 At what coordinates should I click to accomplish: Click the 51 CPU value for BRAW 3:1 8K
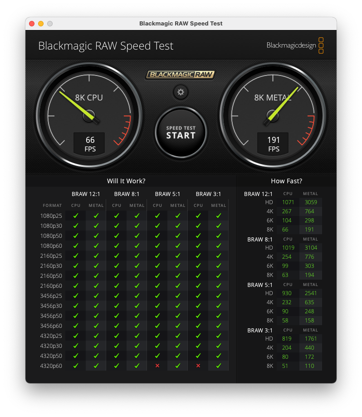pyautogui.click(x=285, y=366)
